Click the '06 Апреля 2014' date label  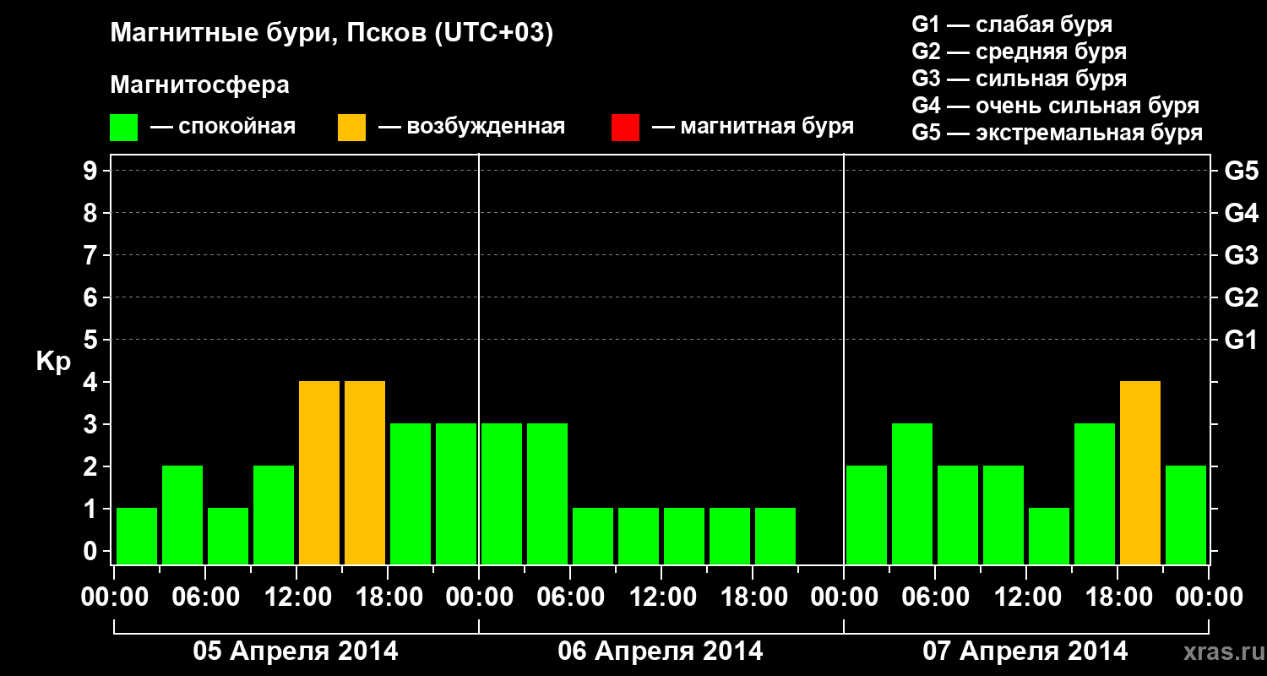click(x=661, y=651)
